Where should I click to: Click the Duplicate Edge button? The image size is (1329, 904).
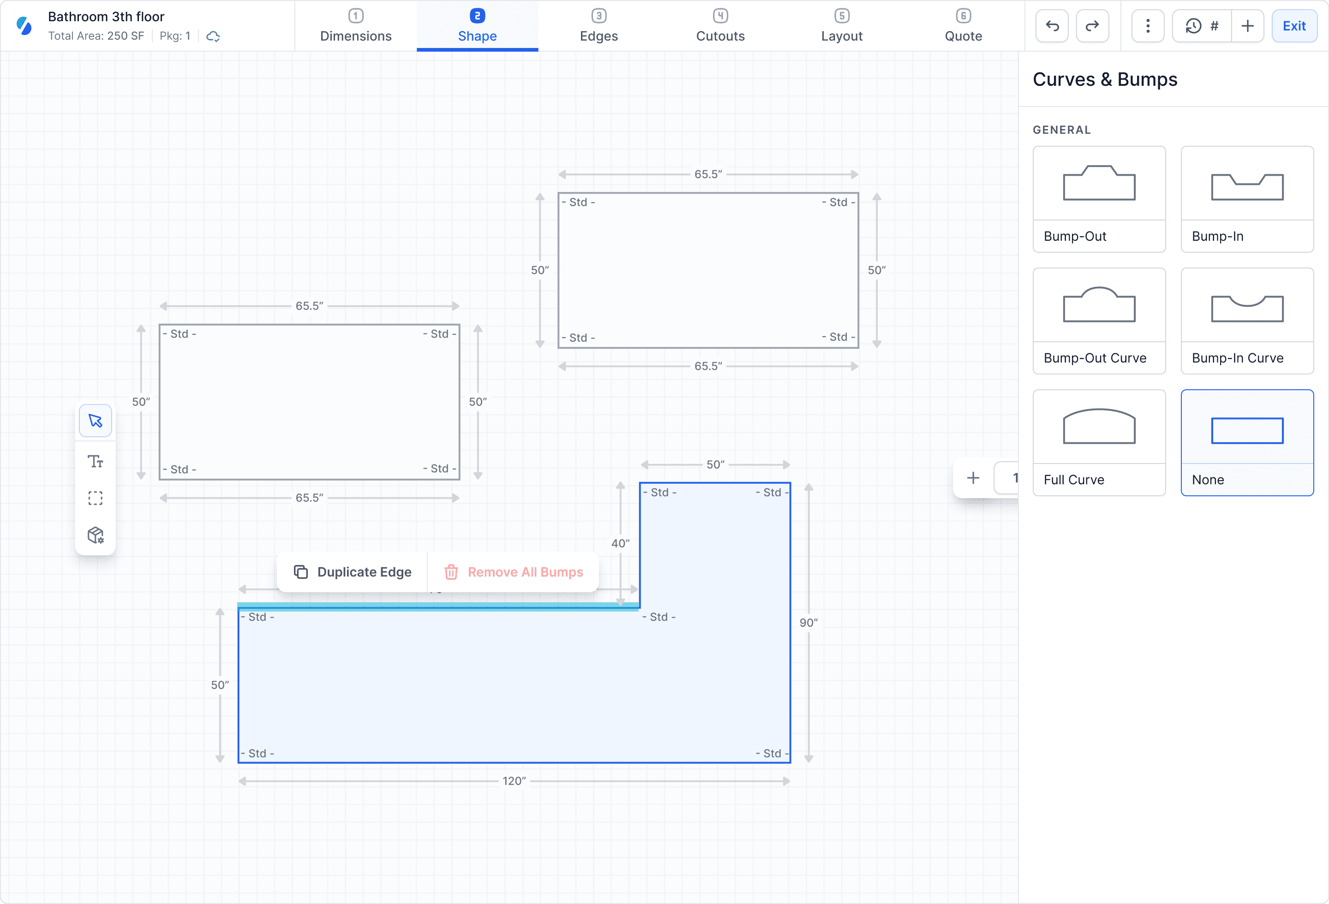click(x=353, y=572)
